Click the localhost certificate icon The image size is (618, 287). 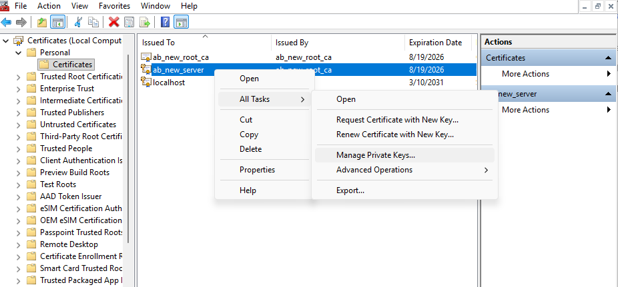(146, 82)
